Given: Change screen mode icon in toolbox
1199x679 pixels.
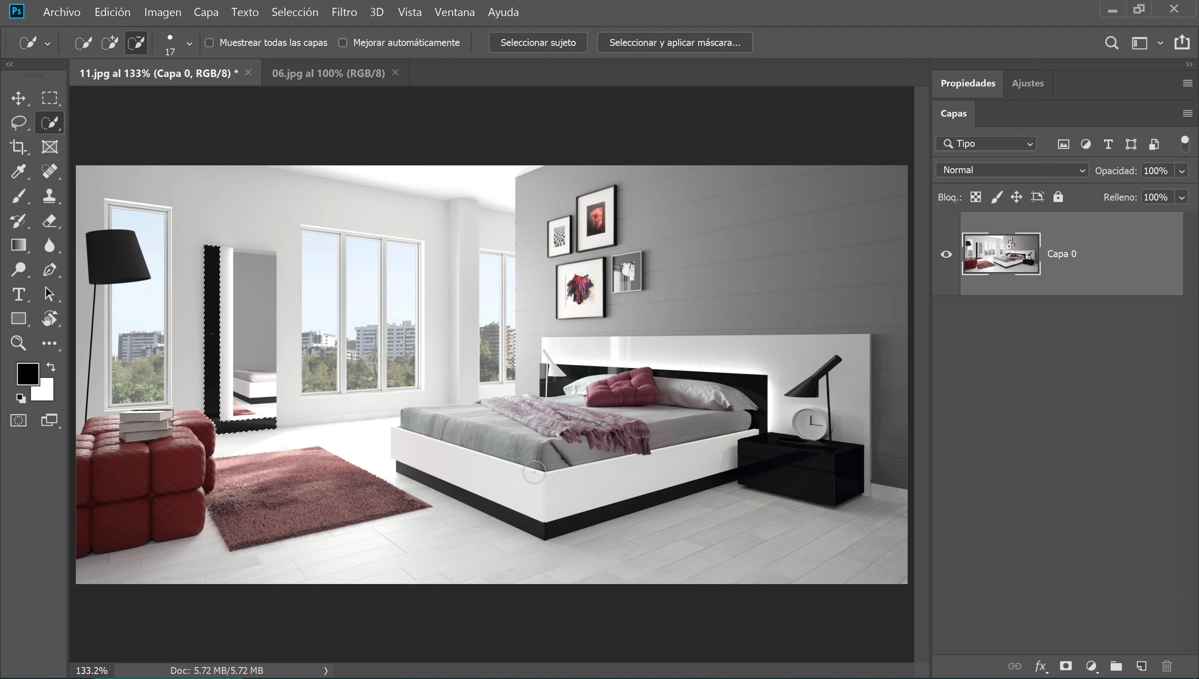Looking at the screenshot, I should pos(50,420).
